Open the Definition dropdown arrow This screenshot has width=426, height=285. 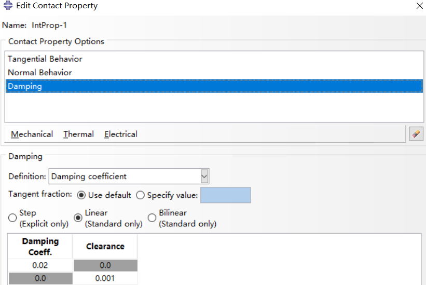[204, 177]
